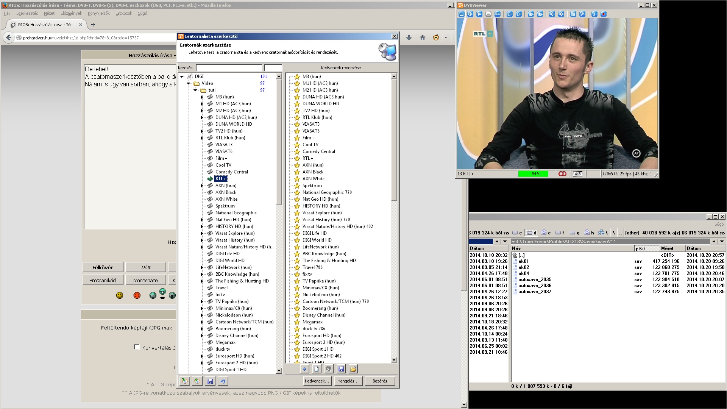
Task: Open directory history dropdown of right file panel
Action: [x=722, y=242]
